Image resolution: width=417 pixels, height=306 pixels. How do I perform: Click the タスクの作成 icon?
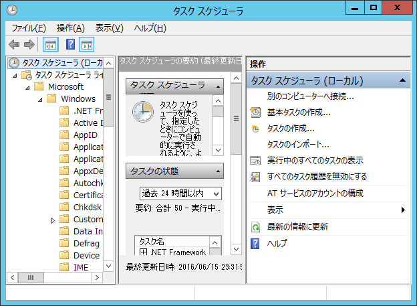pos(255,129)
